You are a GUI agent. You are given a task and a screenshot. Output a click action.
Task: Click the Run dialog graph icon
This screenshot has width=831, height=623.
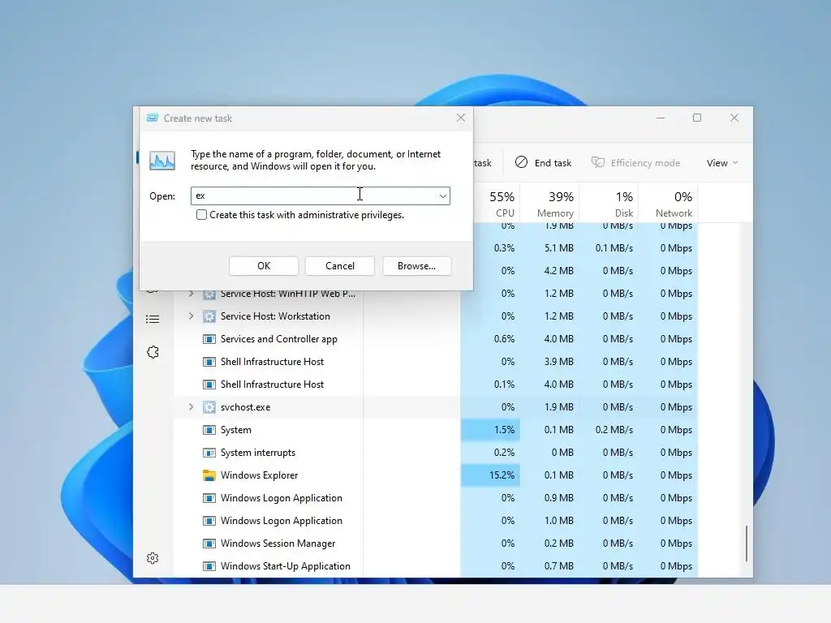[x=162, y=161]
